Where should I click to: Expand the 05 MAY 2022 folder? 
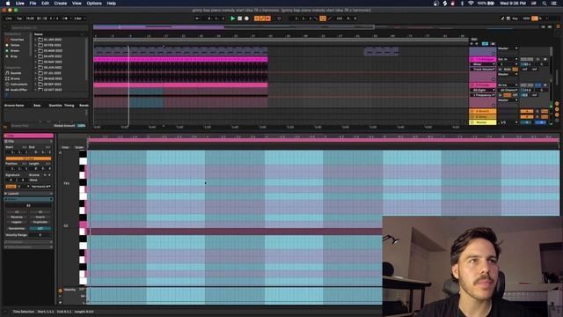[35, 62]
